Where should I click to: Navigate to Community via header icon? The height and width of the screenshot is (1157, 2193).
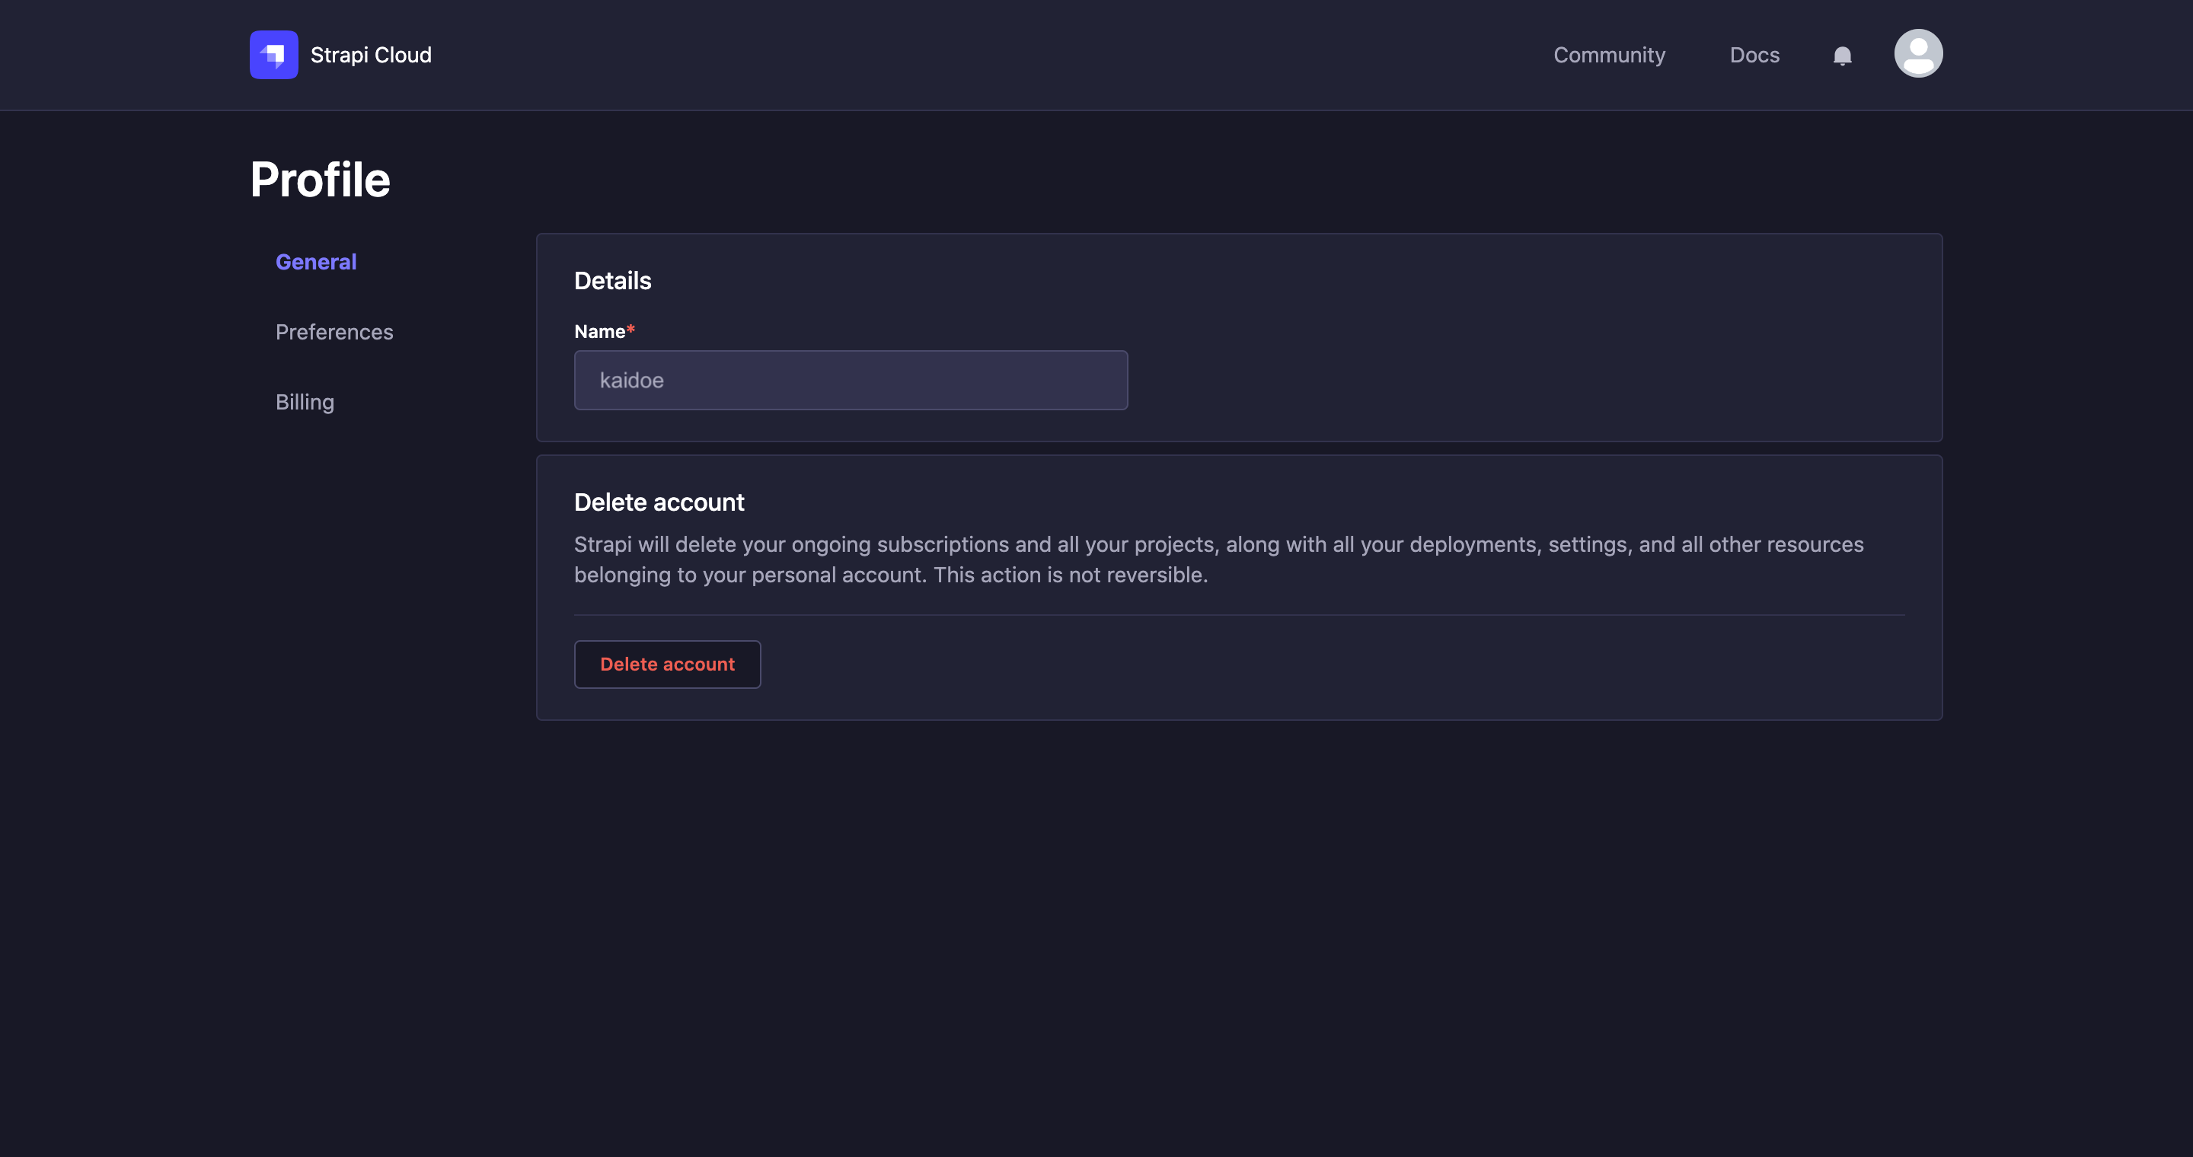coord(1610,53)
